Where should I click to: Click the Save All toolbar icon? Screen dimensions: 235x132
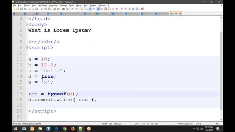(x=25, y=9)
